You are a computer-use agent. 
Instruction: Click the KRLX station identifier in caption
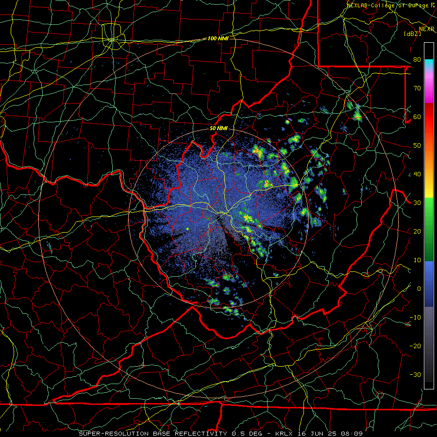[x=284, y=434]
